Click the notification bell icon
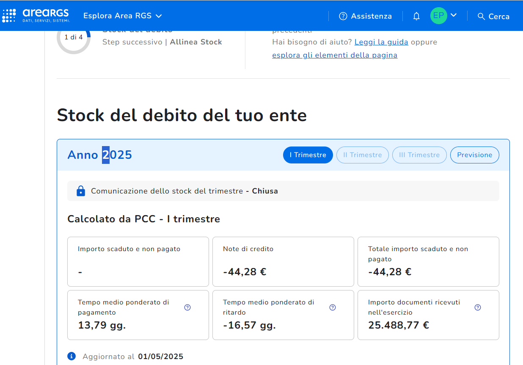The height and width of the screenshot is (365, 523). click(416, 16)
